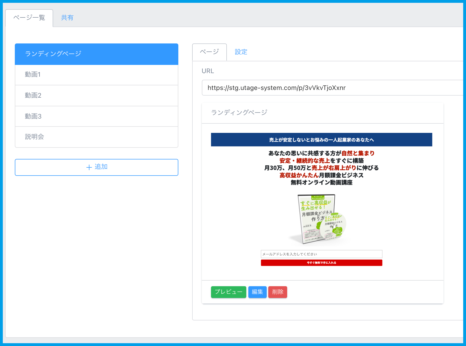The height and width of the screenshot is (346, 466).
Task: Switch to the ページ一覧 tab
Action: tap(29, 18)
